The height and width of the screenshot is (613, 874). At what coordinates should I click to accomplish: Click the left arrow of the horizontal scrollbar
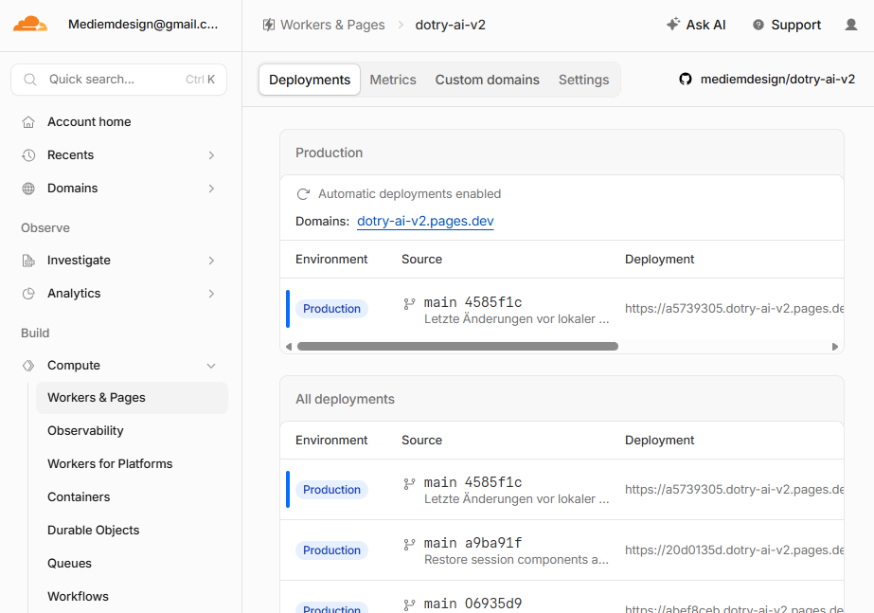[288, 347]
